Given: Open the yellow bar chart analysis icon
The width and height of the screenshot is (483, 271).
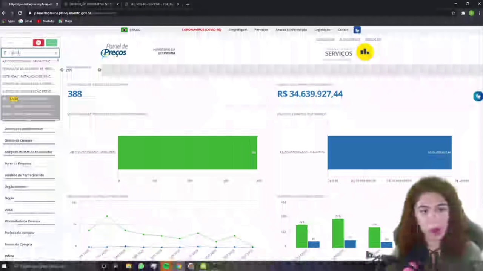Looking at the screenshot, I should click(365, 52).
